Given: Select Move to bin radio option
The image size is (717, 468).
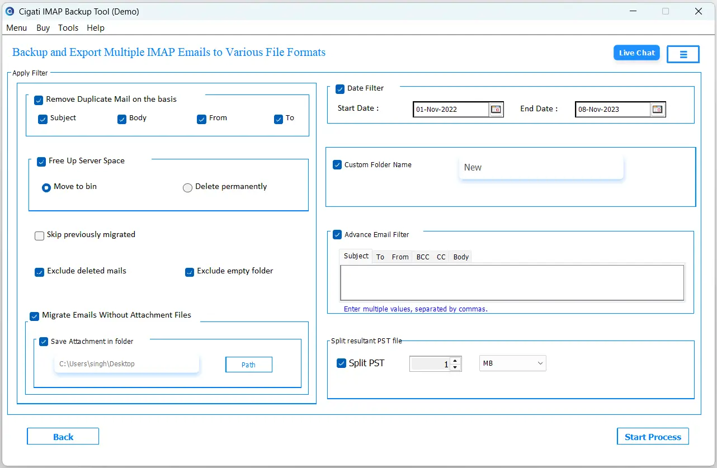Looking at the screenshot, I should pos(46,188).
